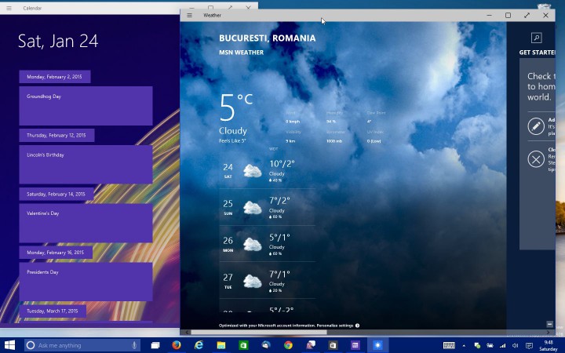
Task: Click the right scroll arrow in Weather
Action: pyautogui.click(x=549, y=332)
